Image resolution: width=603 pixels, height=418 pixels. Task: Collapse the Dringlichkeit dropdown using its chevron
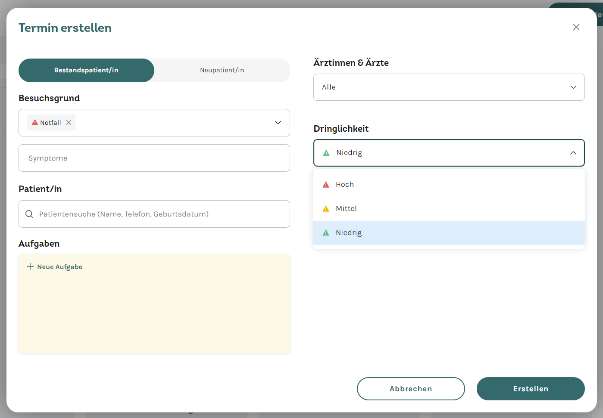[573, 153]
